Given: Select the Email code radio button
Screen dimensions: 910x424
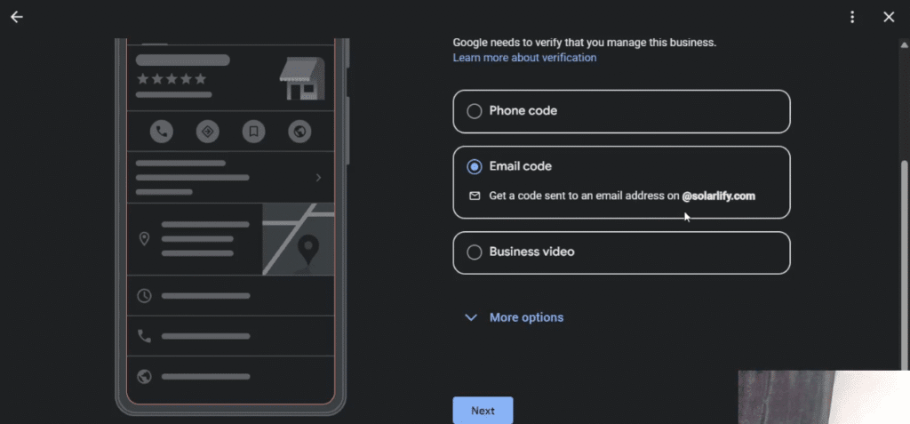Looking at the screenshot, I should (x=475, y=166).
